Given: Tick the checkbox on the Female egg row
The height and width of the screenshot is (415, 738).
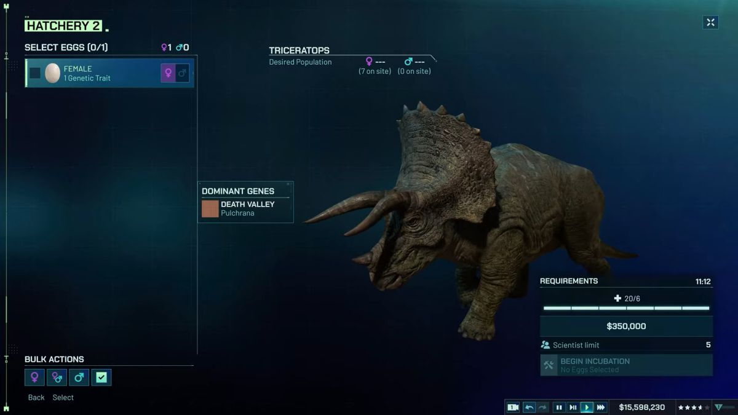Looking at the screenshot, I should (35, 73).
